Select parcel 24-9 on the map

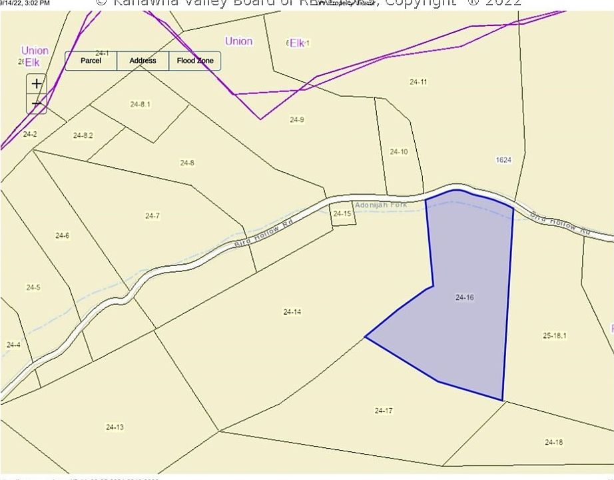297,120
